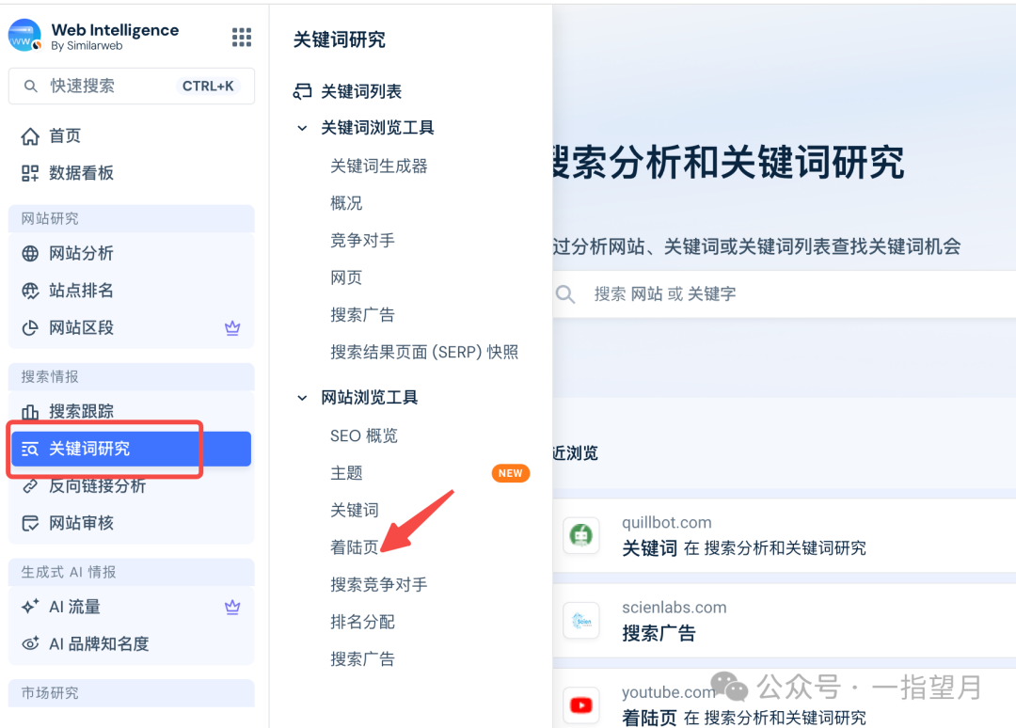This screenshot has height=728, width=1016.
Task: Click the Similarweb logo icon
Action: click(24, 36)
